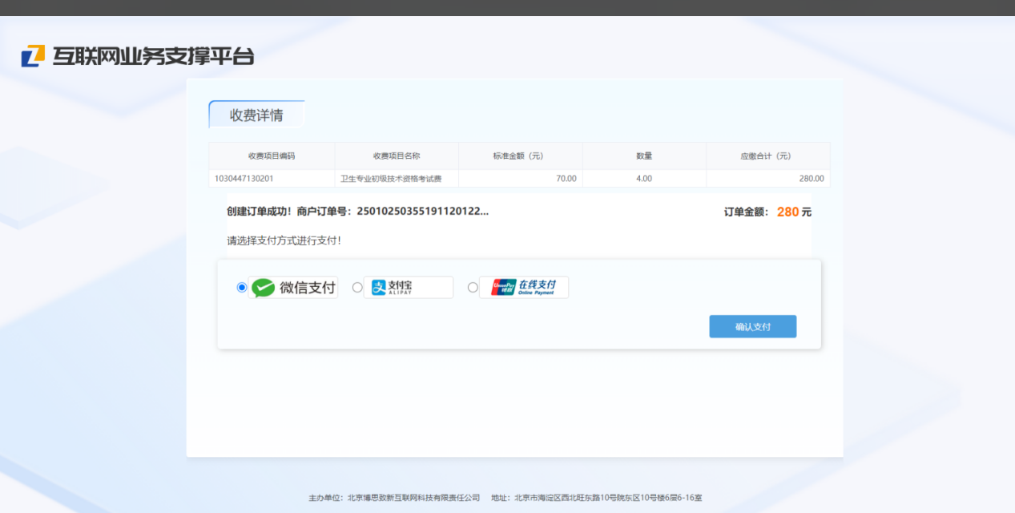
Task: Click the WeChat Pay logo
Action: point(293,288)
